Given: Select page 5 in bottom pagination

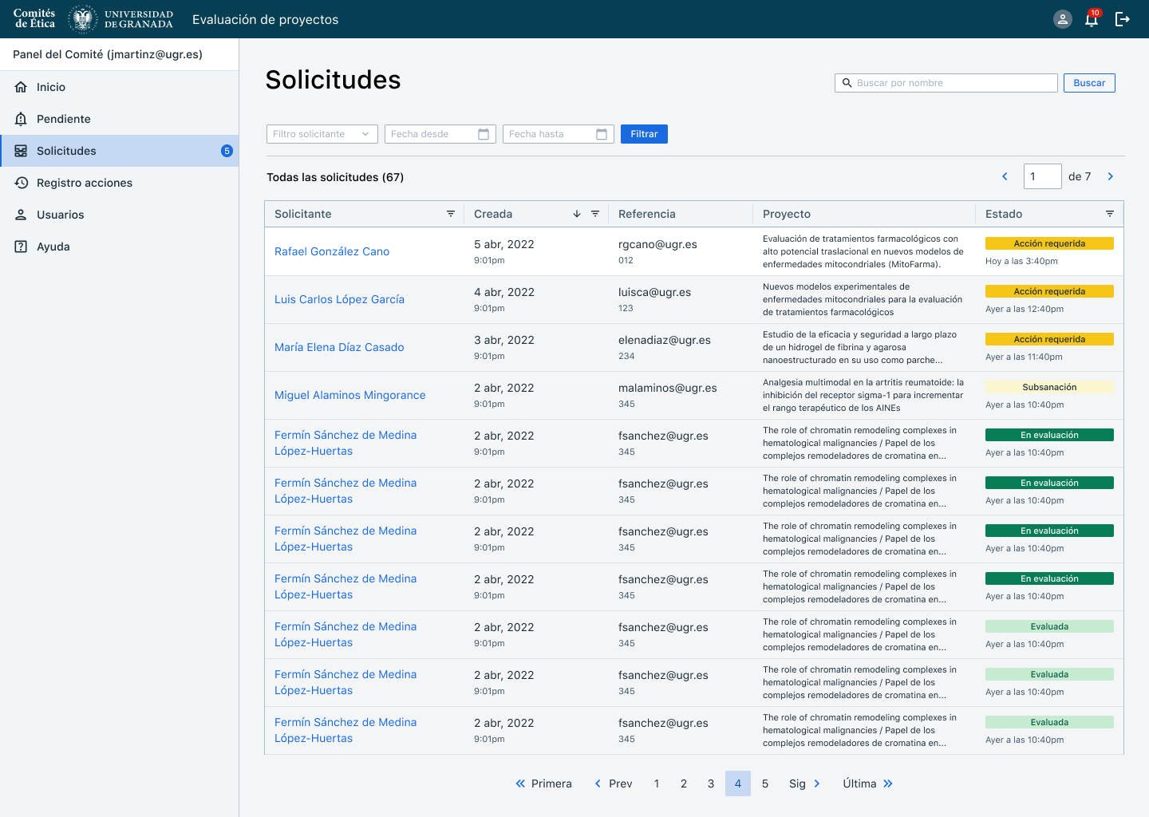Looking at the screenshot, I should tap(765, 783).
